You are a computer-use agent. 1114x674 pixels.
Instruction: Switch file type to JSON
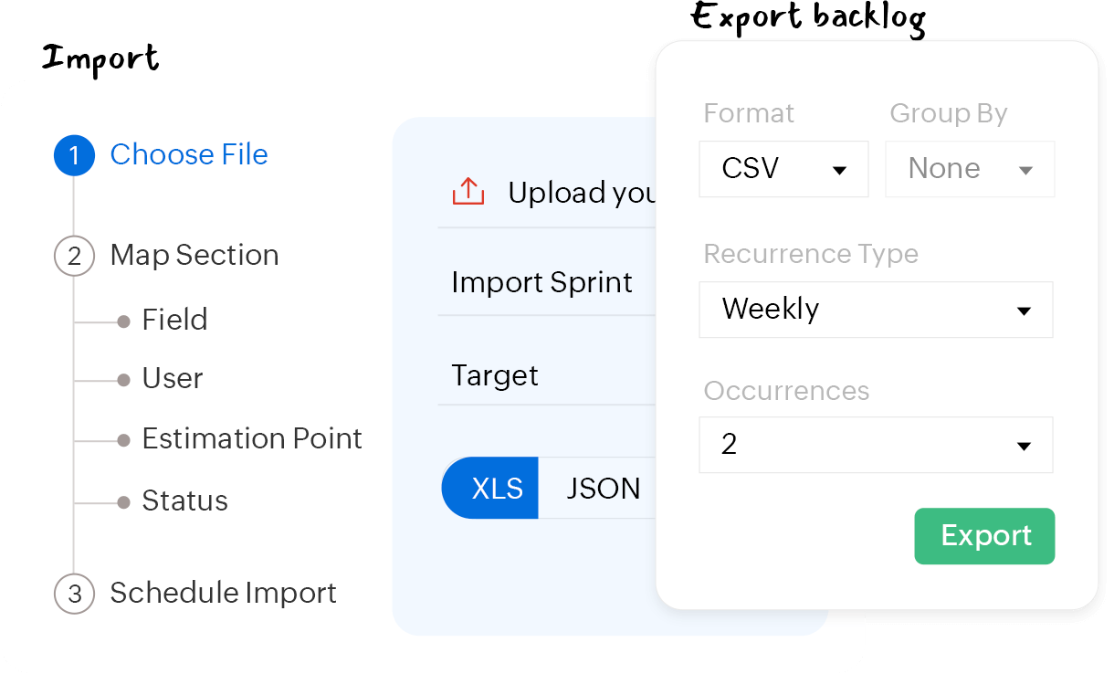598,488
